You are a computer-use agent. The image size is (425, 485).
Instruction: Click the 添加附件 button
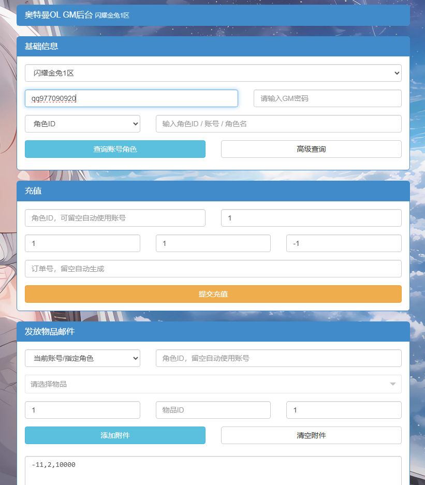(x=115, y=435)
